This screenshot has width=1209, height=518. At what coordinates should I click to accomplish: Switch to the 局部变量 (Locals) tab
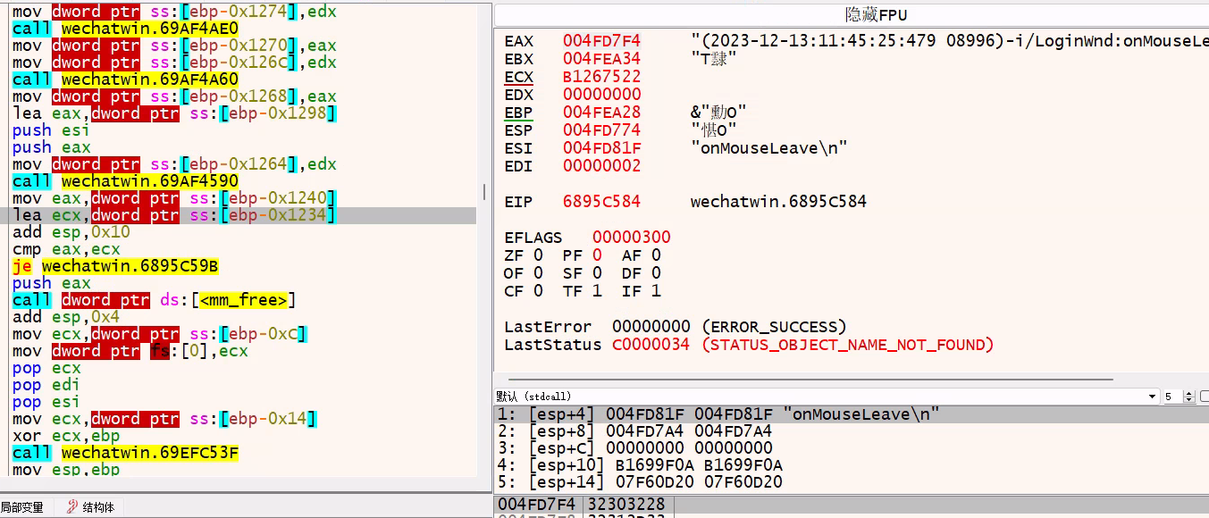tap(22, 507)
